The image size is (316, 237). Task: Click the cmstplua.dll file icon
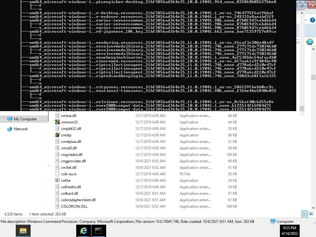(57, 141)
